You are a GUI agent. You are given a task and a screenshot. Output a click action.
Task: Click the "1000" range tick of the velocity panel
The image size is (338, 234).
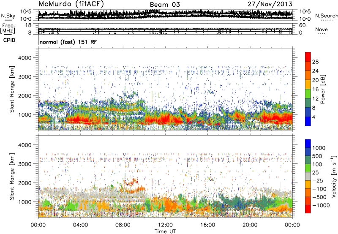(25, 202)
